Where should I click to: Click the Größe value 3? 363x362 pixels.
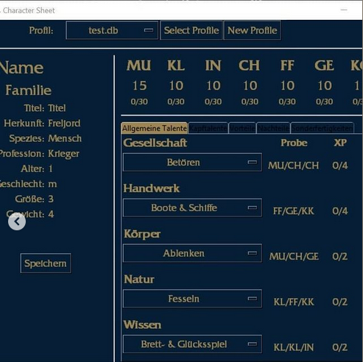tap(51, 199)
